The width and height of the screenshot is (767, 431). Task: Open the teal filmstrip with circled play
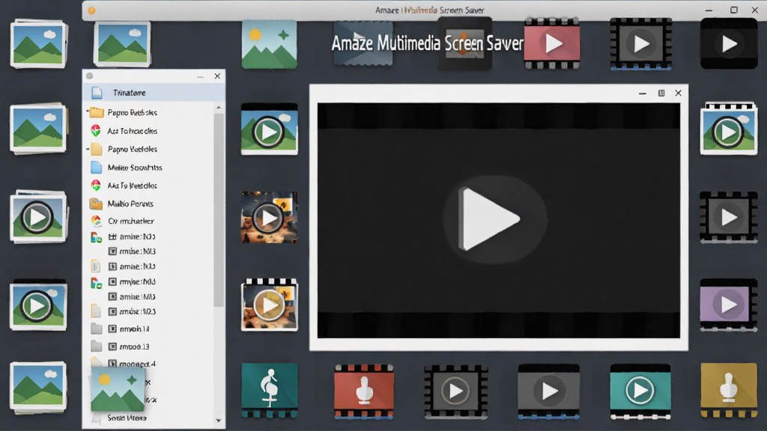pyautogui.click(x=640, y=391)
